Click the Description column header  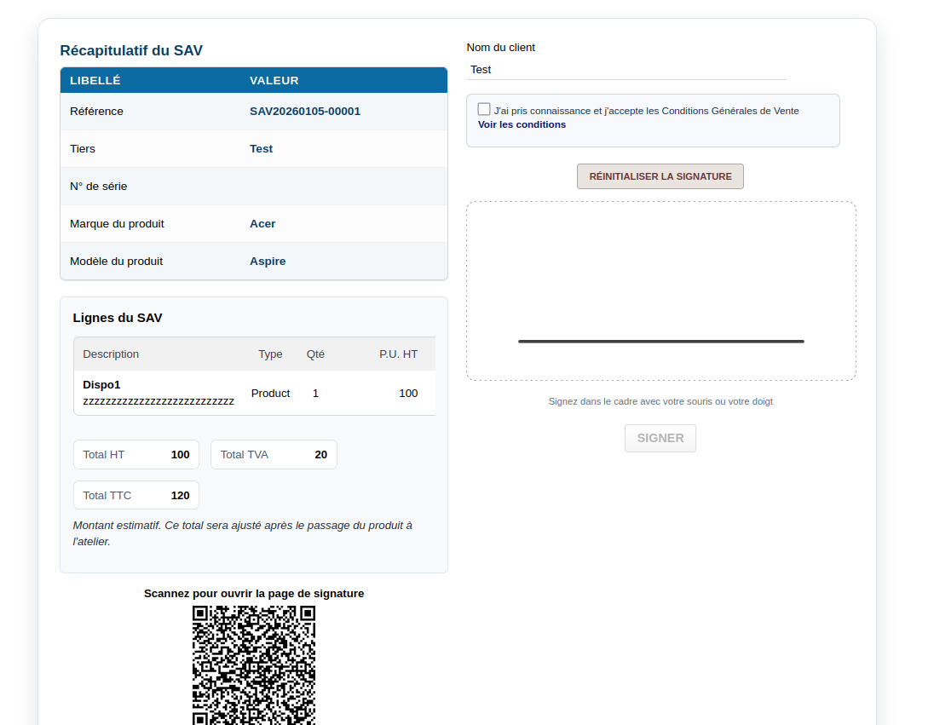[111, 354]
